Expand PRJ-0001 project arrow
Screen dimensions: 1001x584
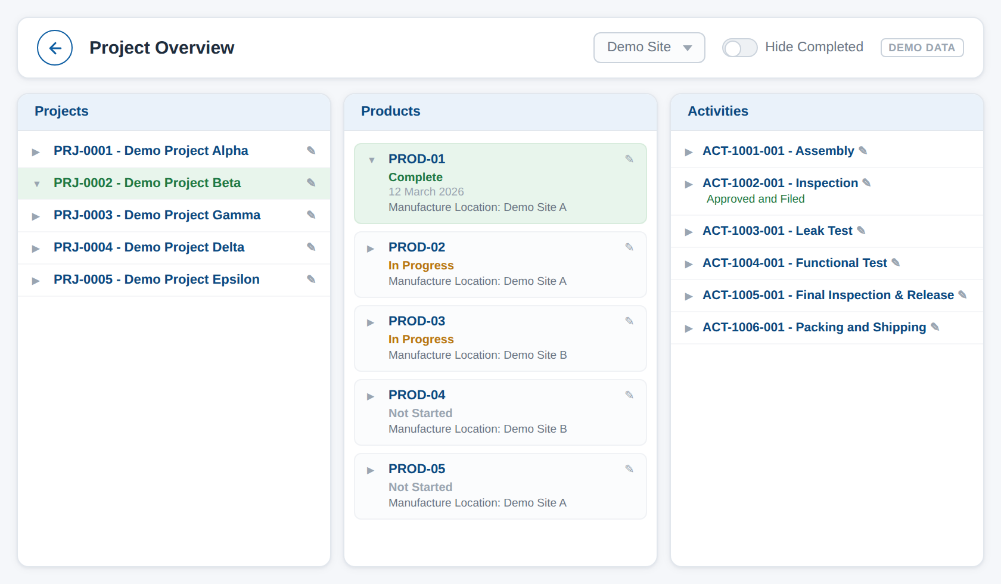pyautogui.click(x=36, y=152)
